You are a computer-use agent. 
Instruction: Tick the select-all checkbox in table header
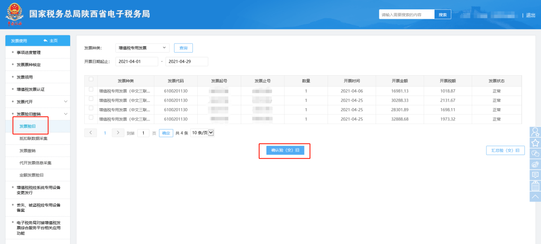click(x=91, y=79)
